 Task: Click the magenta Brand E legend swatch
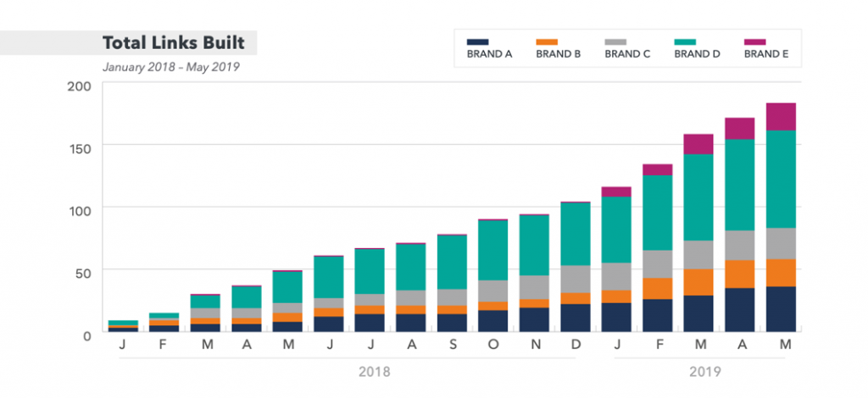pos(754,41)
